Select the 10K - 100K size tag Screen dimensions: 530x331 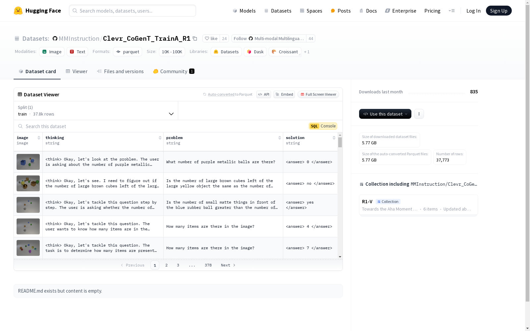[172, 52]
